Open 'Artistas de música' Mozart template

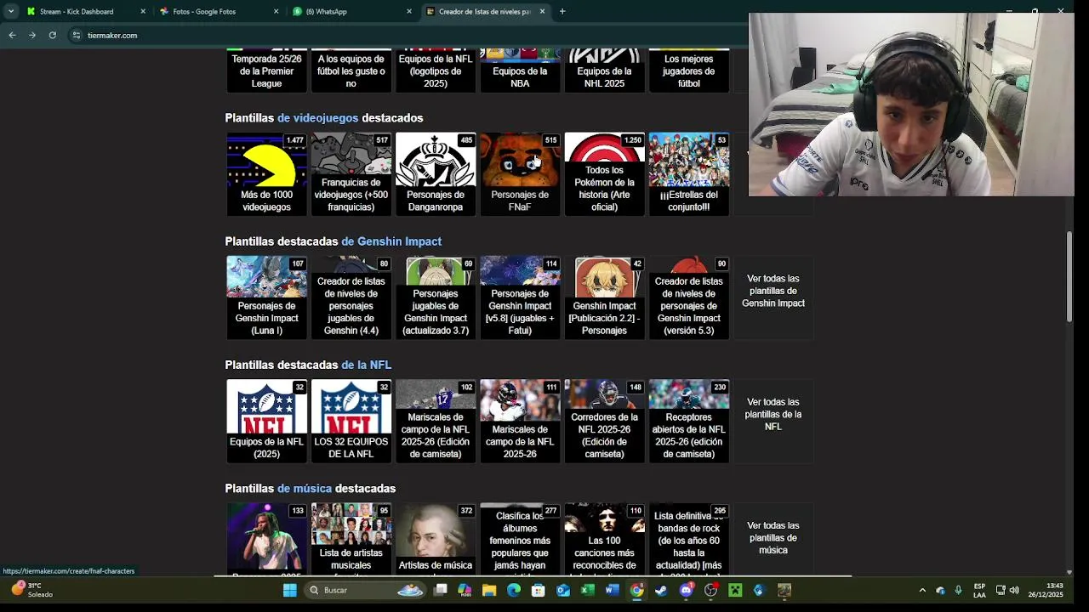click(435, 540)
